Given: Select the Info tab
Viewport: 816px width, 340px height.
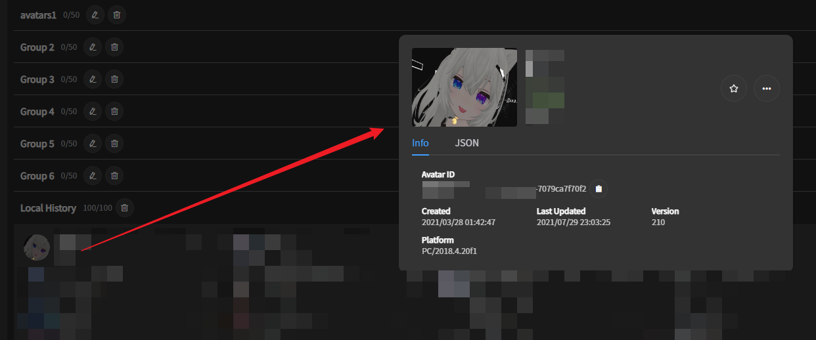Looking at the screenshot, I should pos(420,142).
